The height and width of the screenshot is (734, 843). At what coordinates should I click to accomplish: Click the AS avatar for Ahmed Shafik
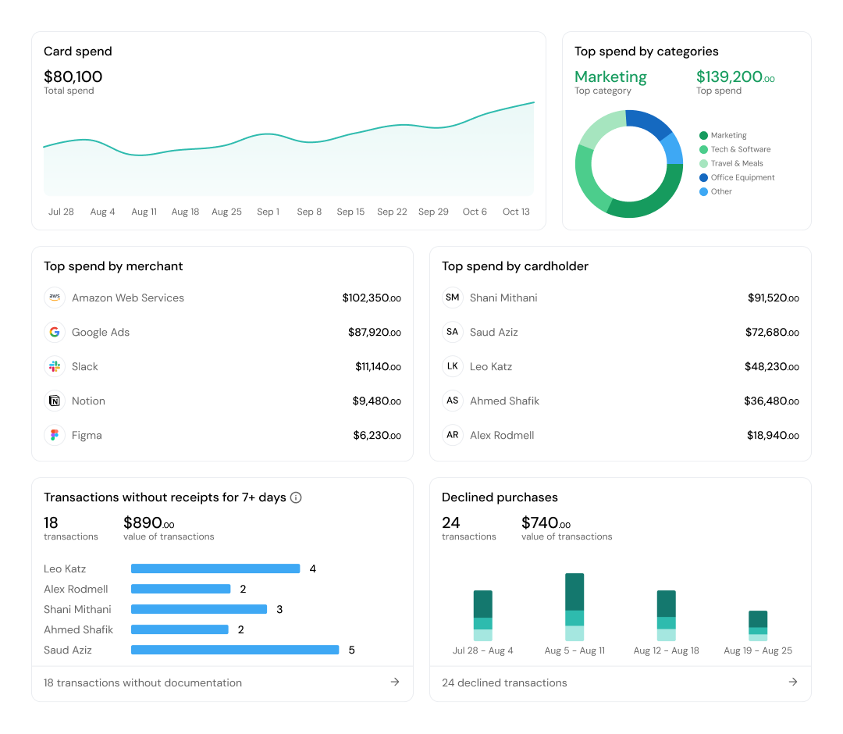click(x=453, y=401)
